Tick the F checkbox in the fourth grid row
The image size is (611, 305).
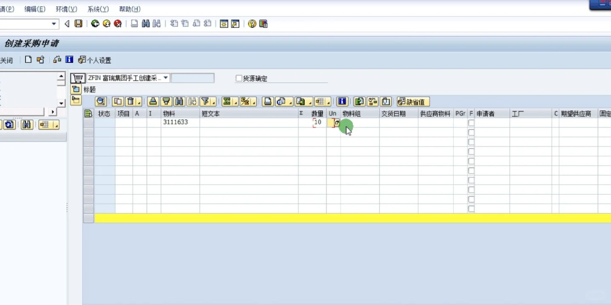click(471, 152)
